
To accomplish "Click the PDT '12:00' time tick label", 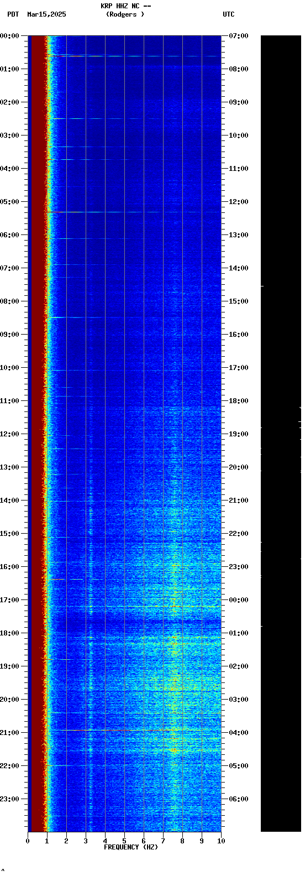I will click(x=9, y=434).
